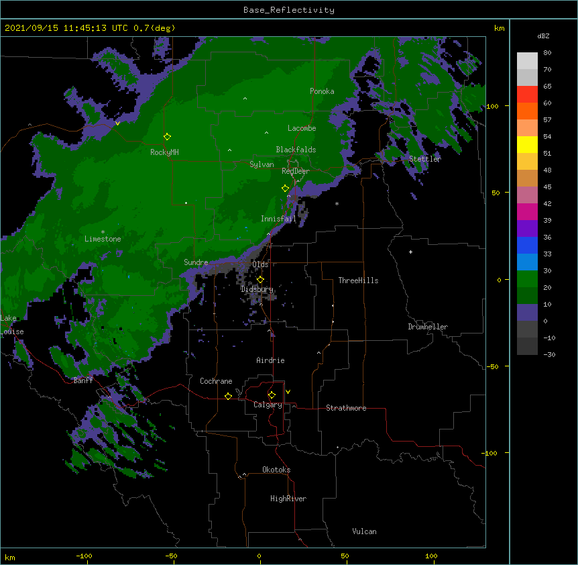The height and width of the screenshot is (565, 578).
Task: Pick the dark orange swatch below 60 dBZ
Action: [527, 111]
